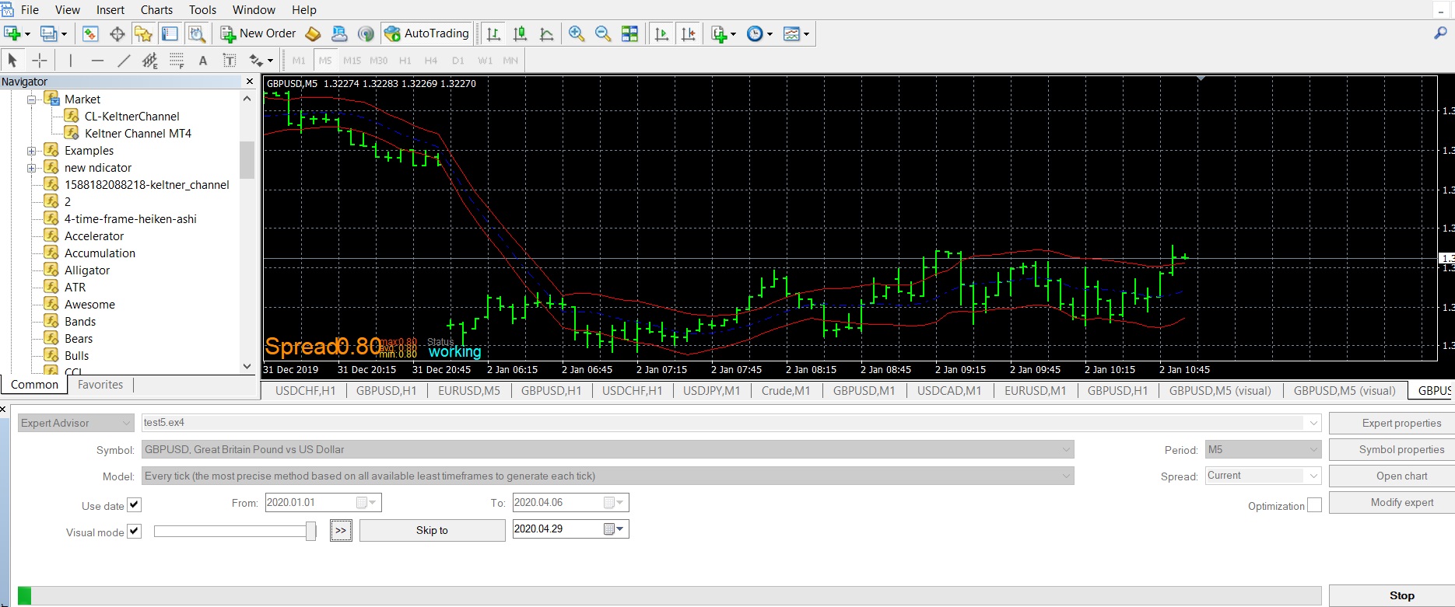This screenshot has height=607, width=1455.
Task: Uncheck the Use date checkbox
Action: pyautogui.click(x=134, y=504)
